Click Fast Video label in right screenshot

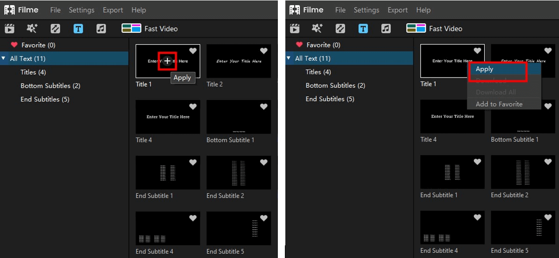(x=445, y=29)
